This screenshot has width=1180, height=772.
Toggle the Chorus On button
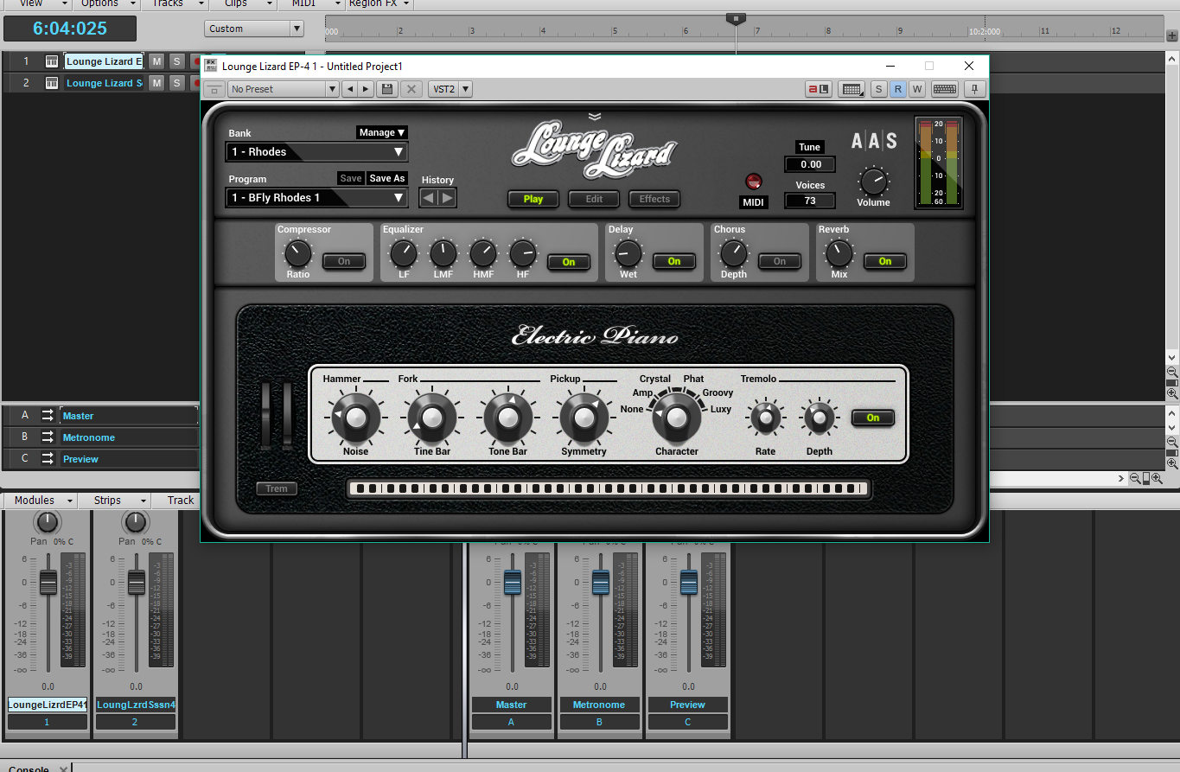780,261
